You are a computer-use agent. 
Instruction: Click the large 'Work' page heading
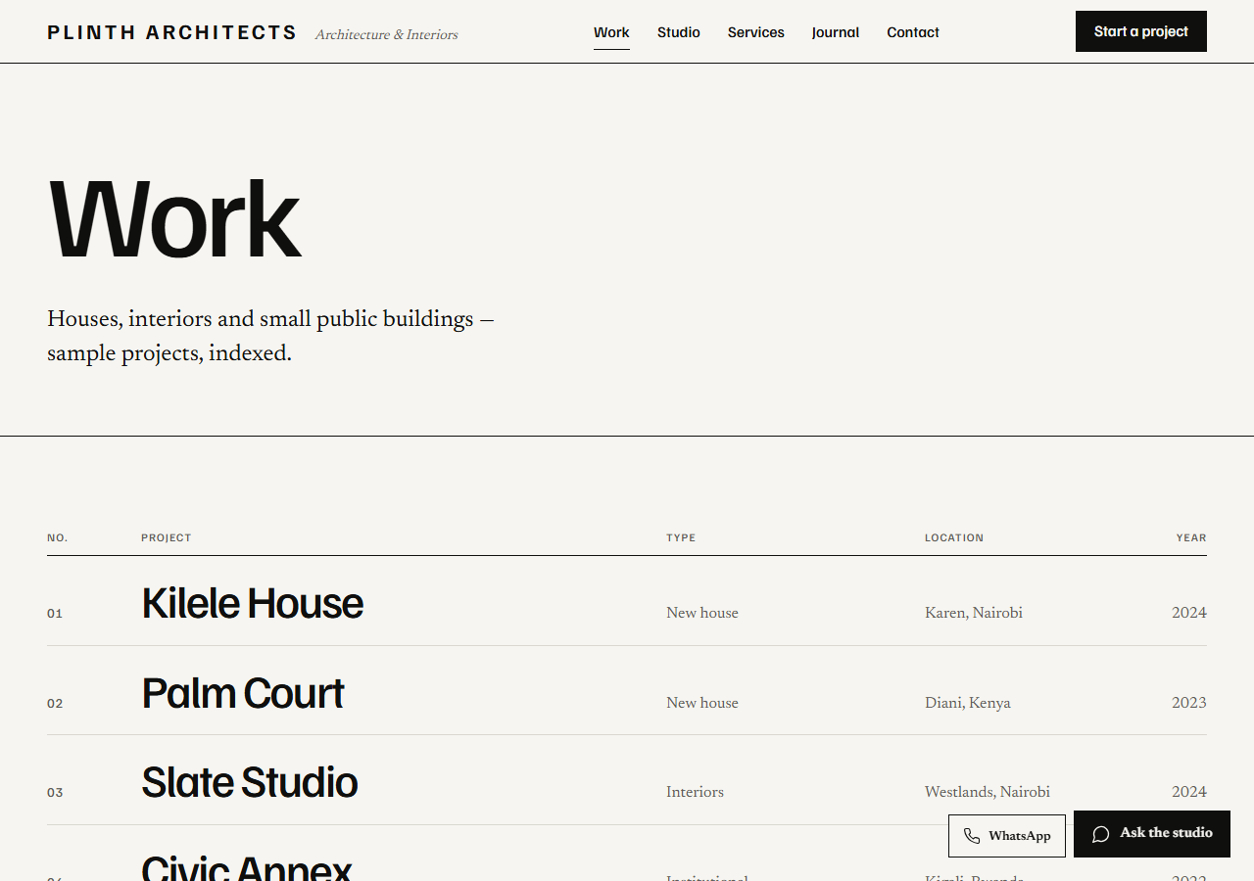[174, 221]
